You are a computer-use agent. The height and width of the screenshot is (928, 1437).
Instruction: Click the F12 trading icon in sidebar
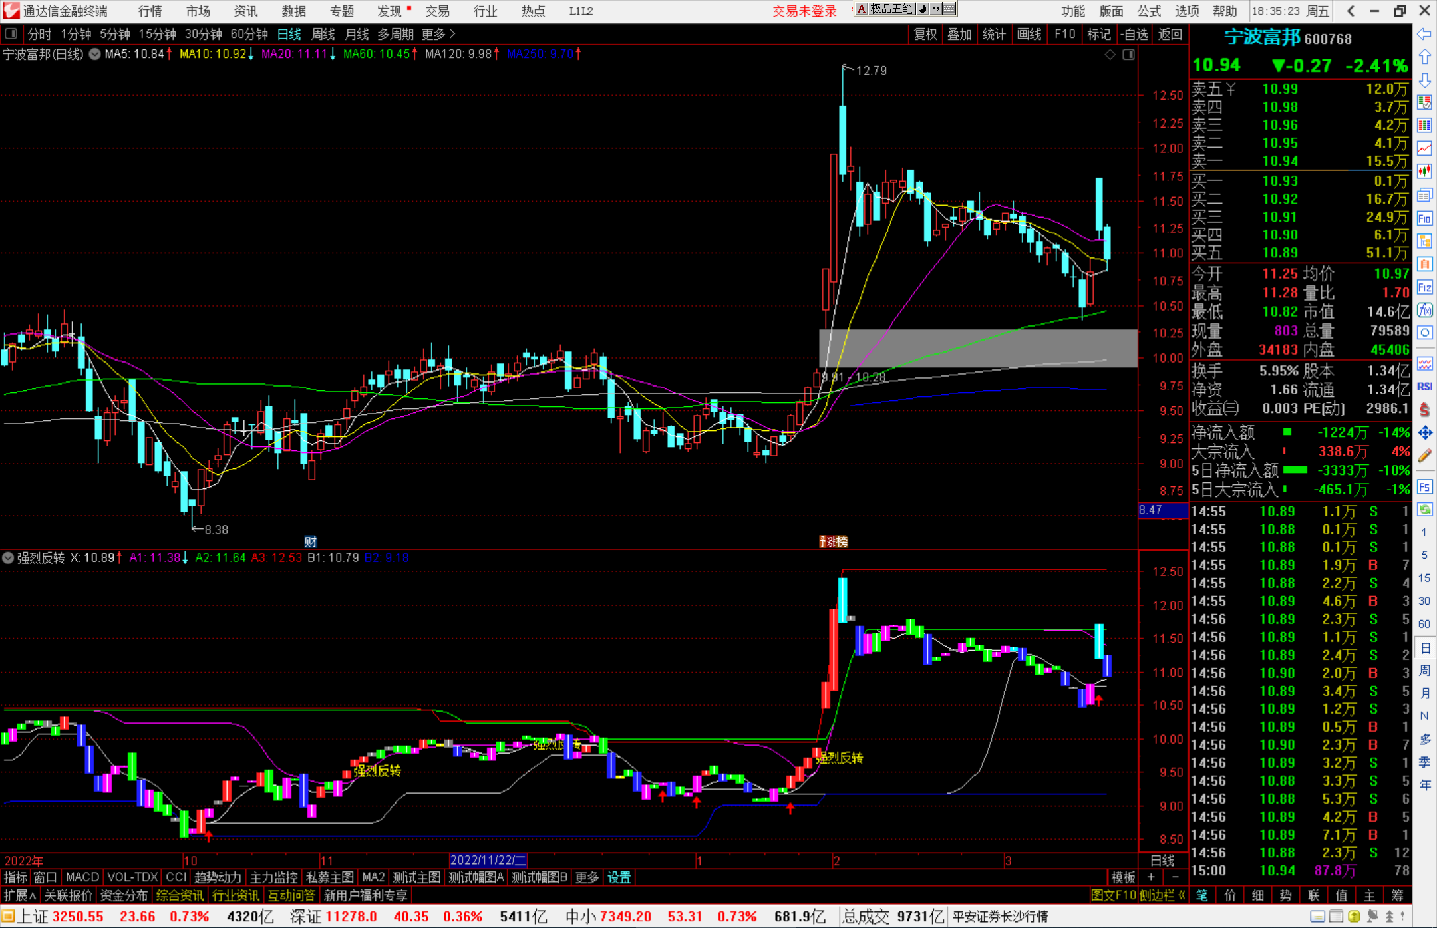coord(1424,287)
